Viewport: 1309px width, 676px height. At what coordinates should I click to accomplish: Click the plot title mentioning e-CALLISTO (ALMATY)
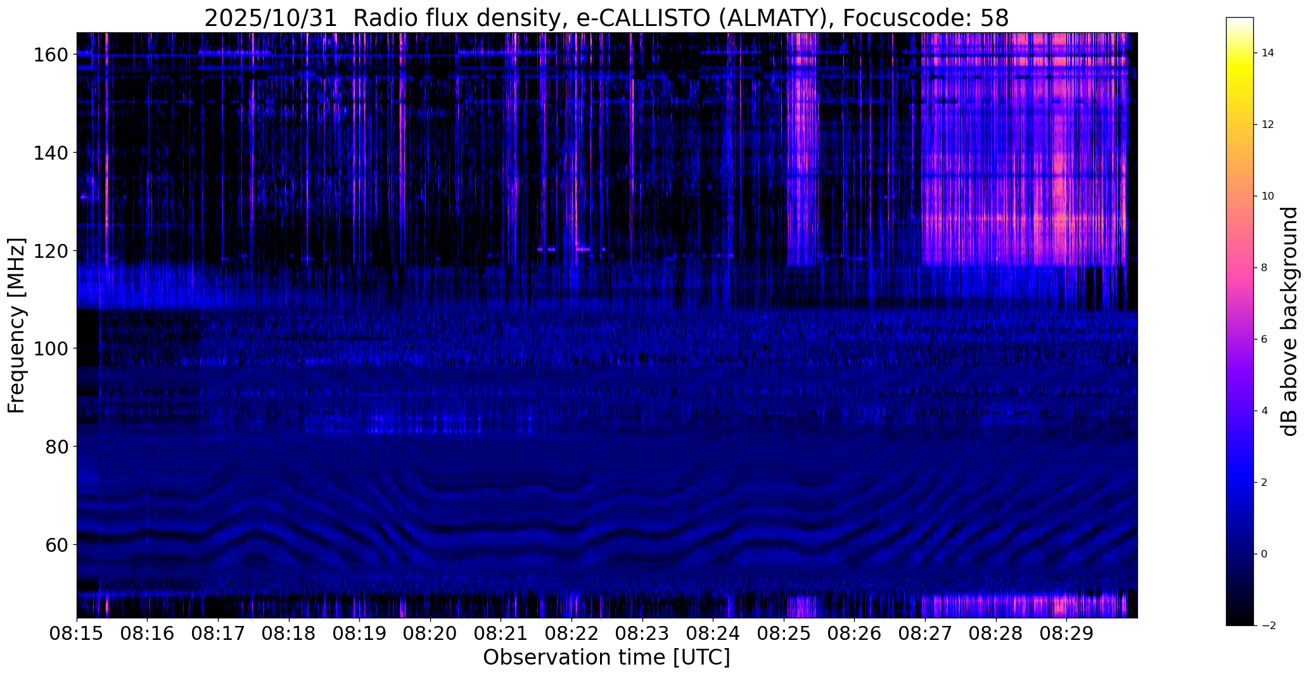click(606, 18)
